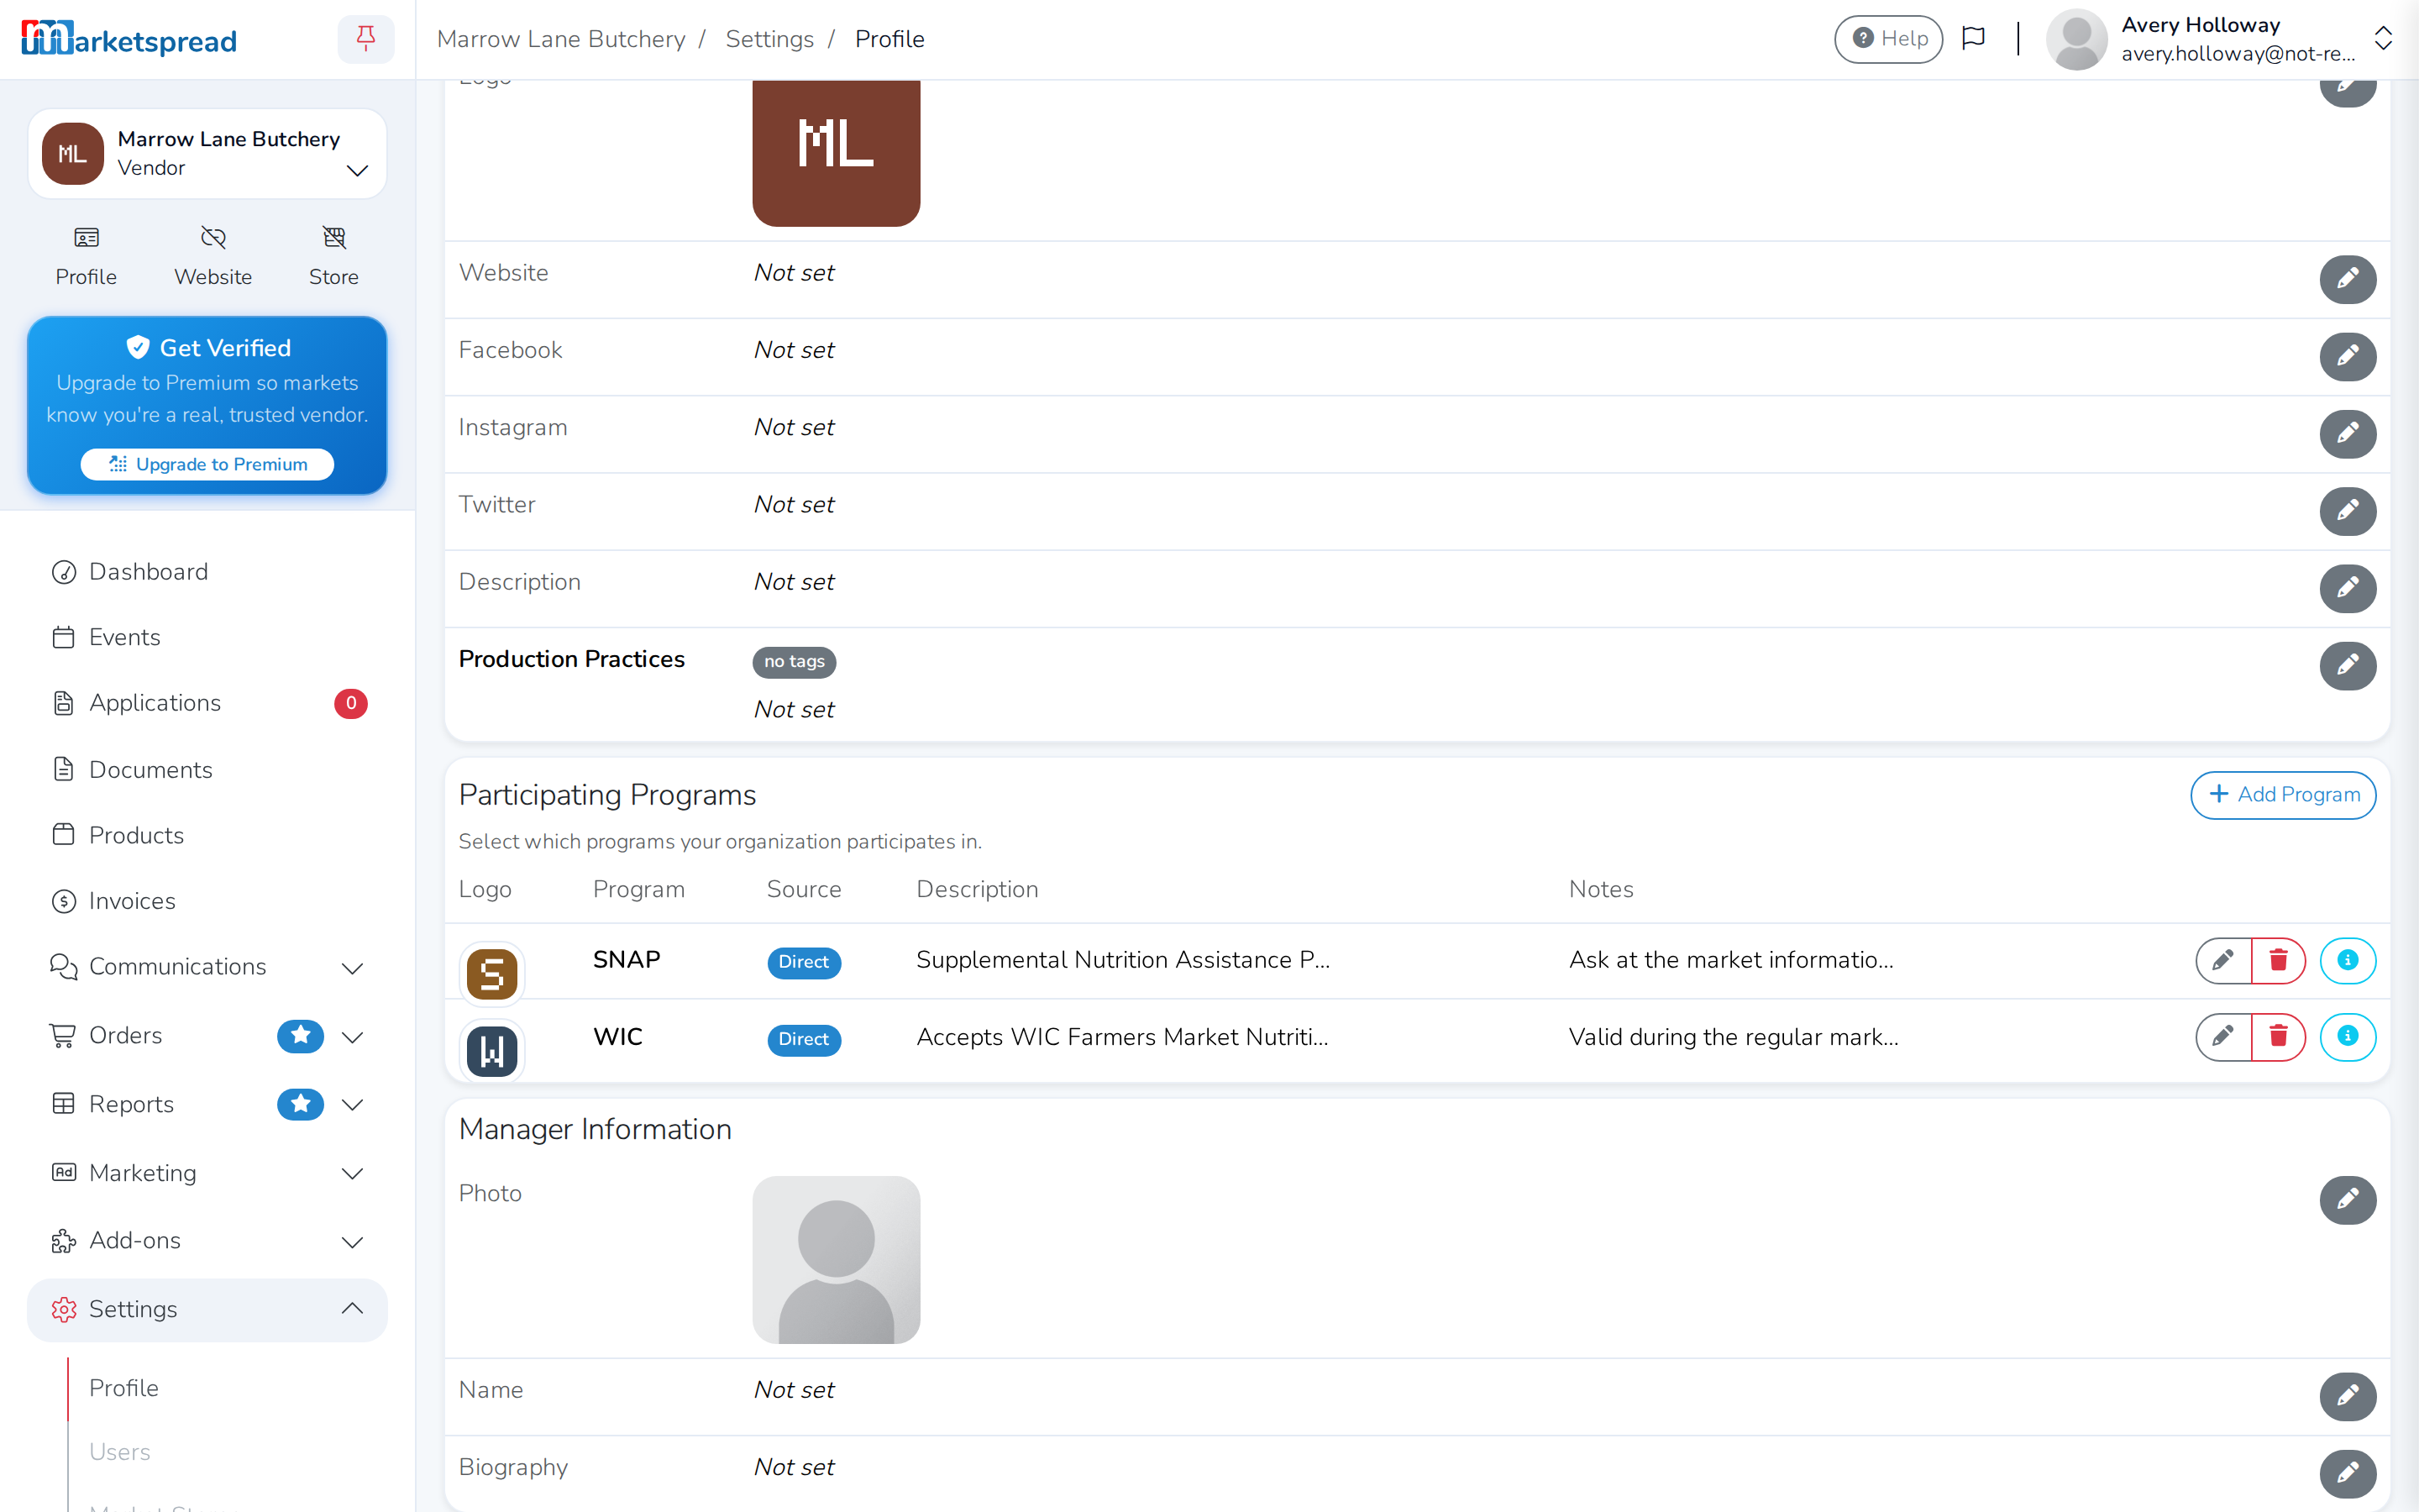Edit the Website field
This screenshot has width=2419, height=1512.
(2347, 279)
